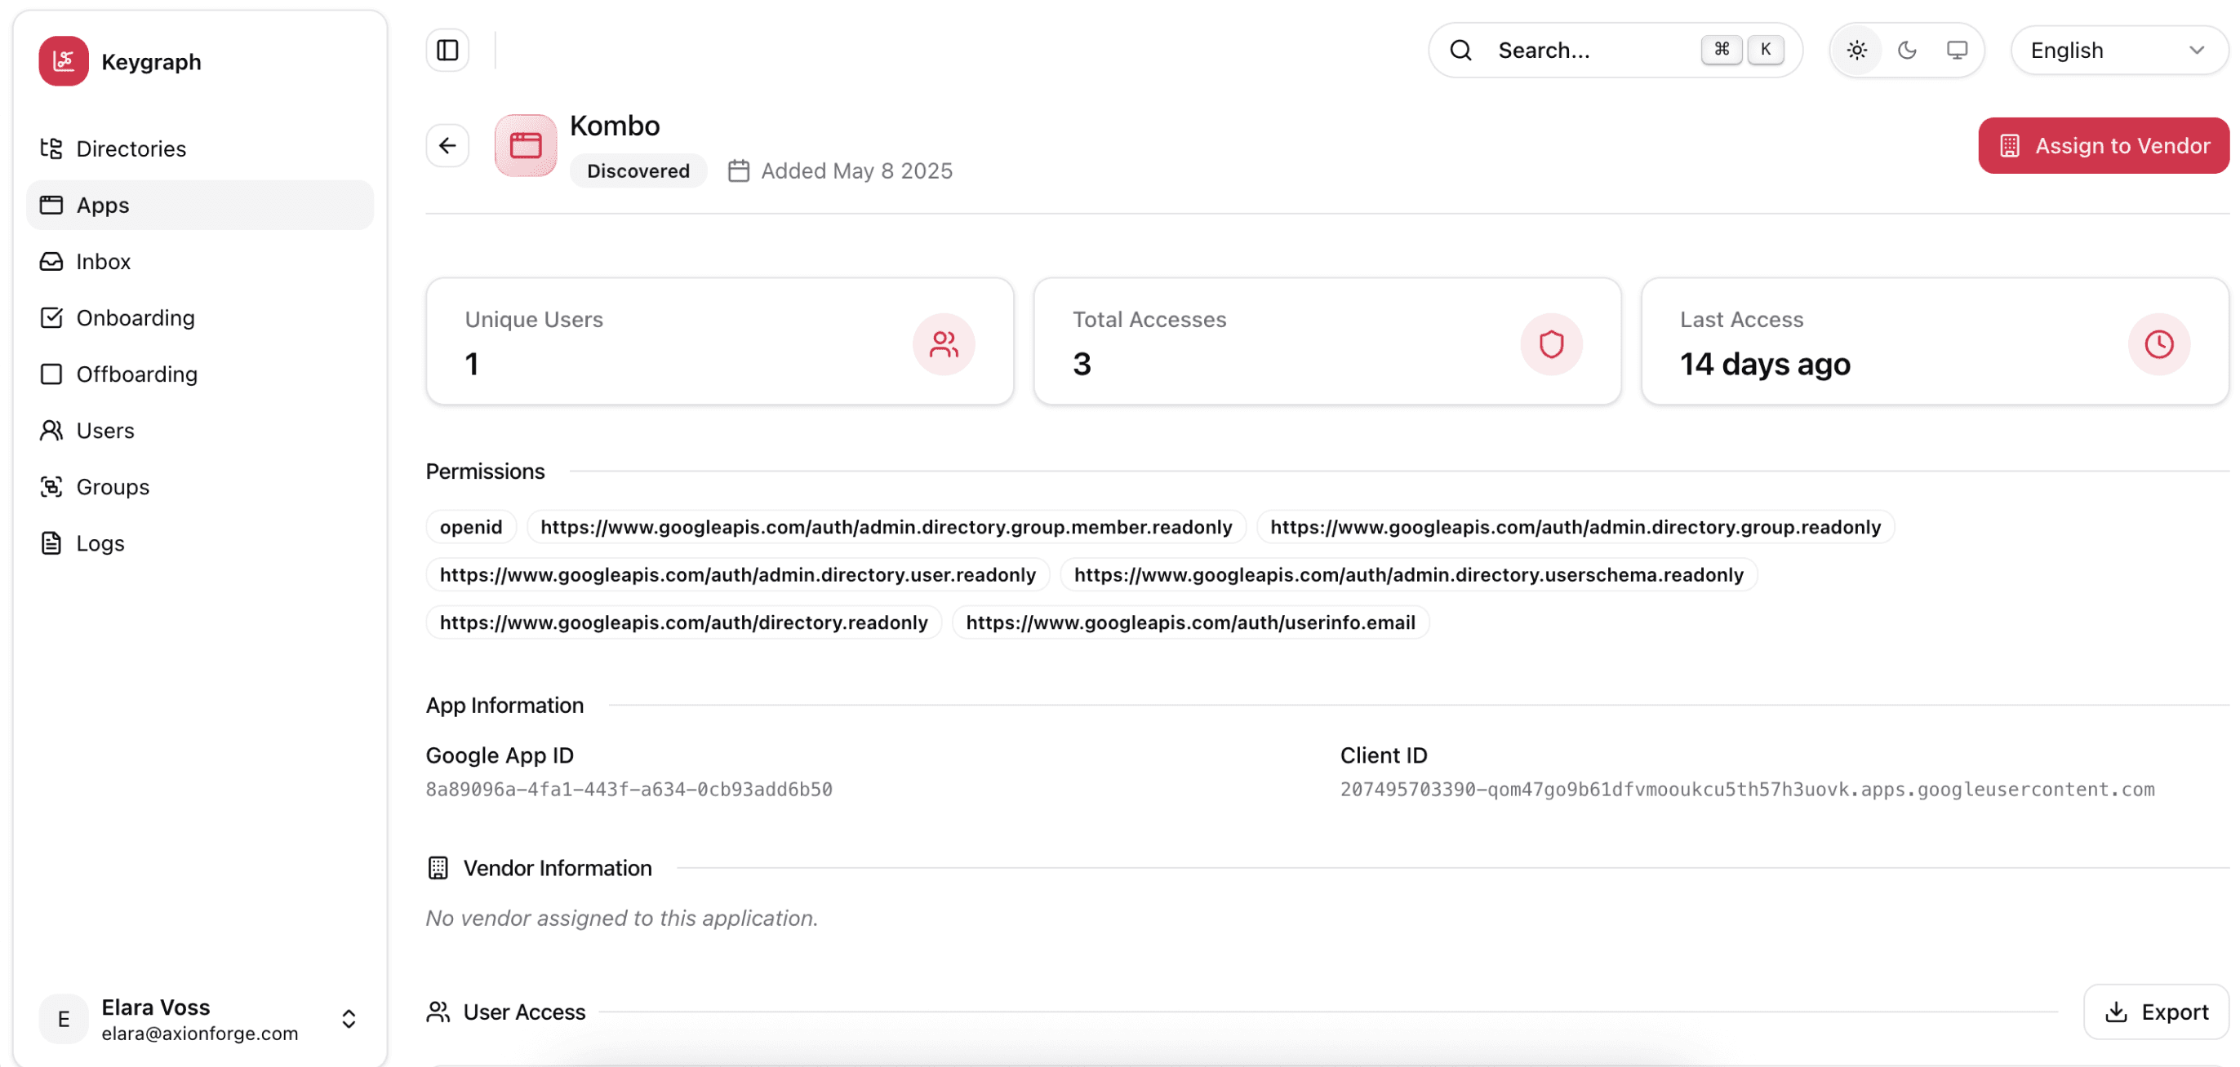Click the back arrow button
The height and width of the screenshot is (1067, 2240).
[447, 145]
